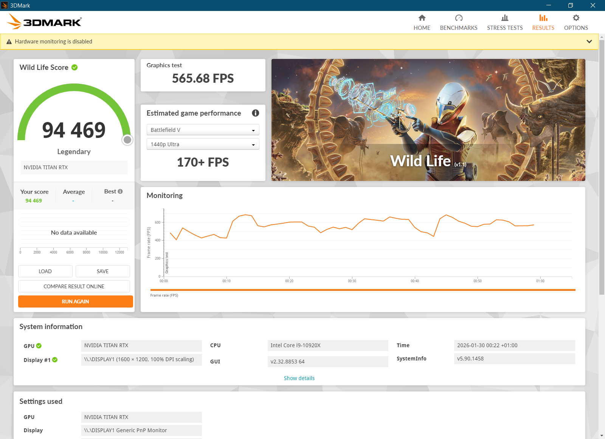
Task: Open Options via the gear icon
Action: (576, 18)
